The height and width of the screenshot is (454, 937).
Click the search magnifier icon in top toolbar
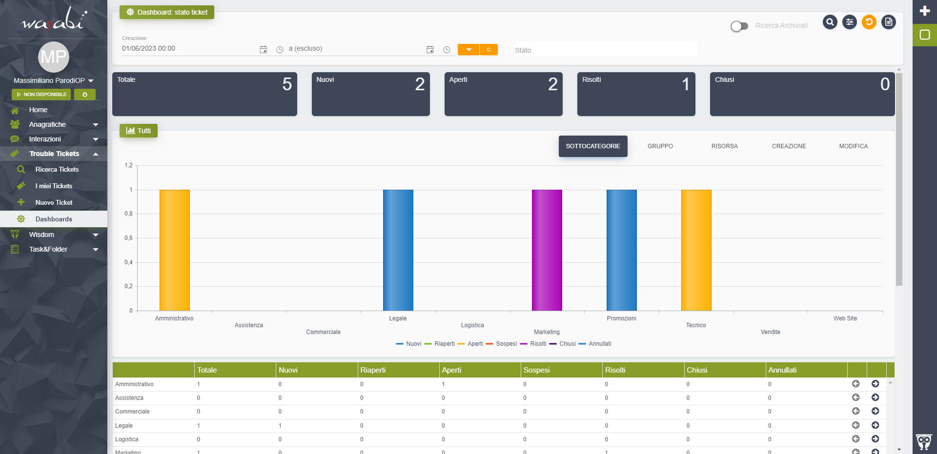(830, 22)
